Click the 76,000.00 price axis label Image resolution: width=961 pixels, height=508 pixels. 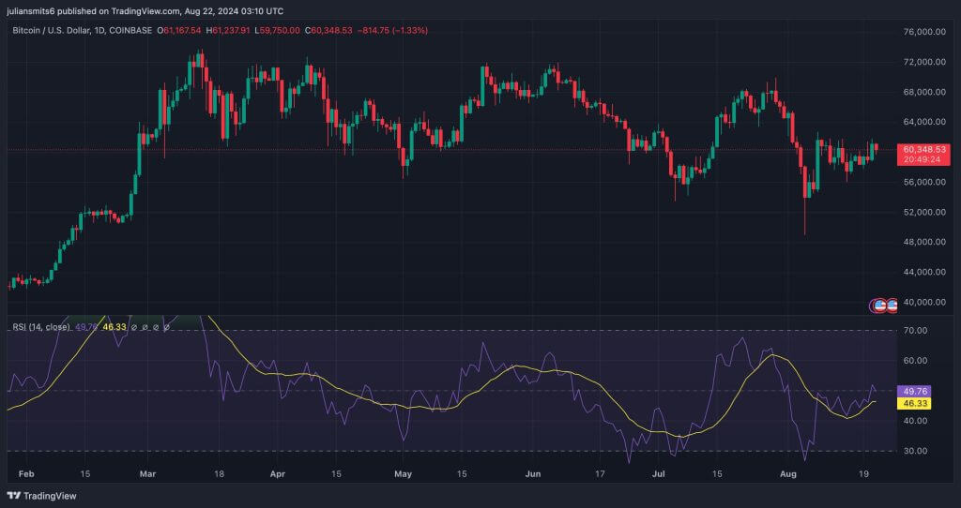[924, 32]
